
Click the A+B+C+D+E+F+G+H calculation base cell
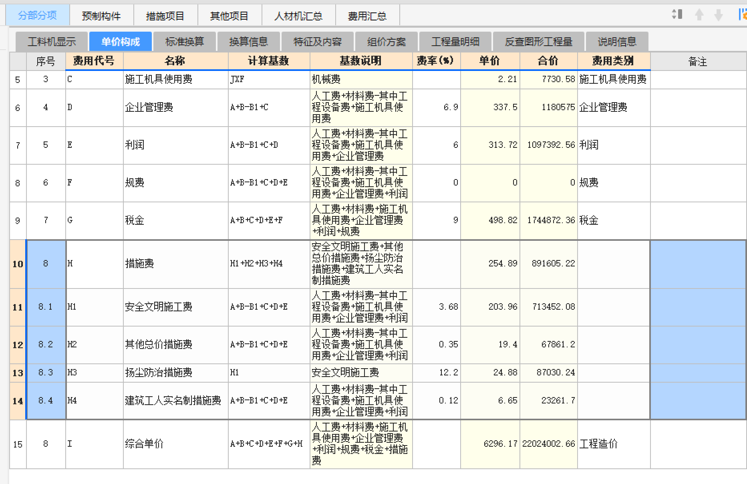click(x=269, y=444)
